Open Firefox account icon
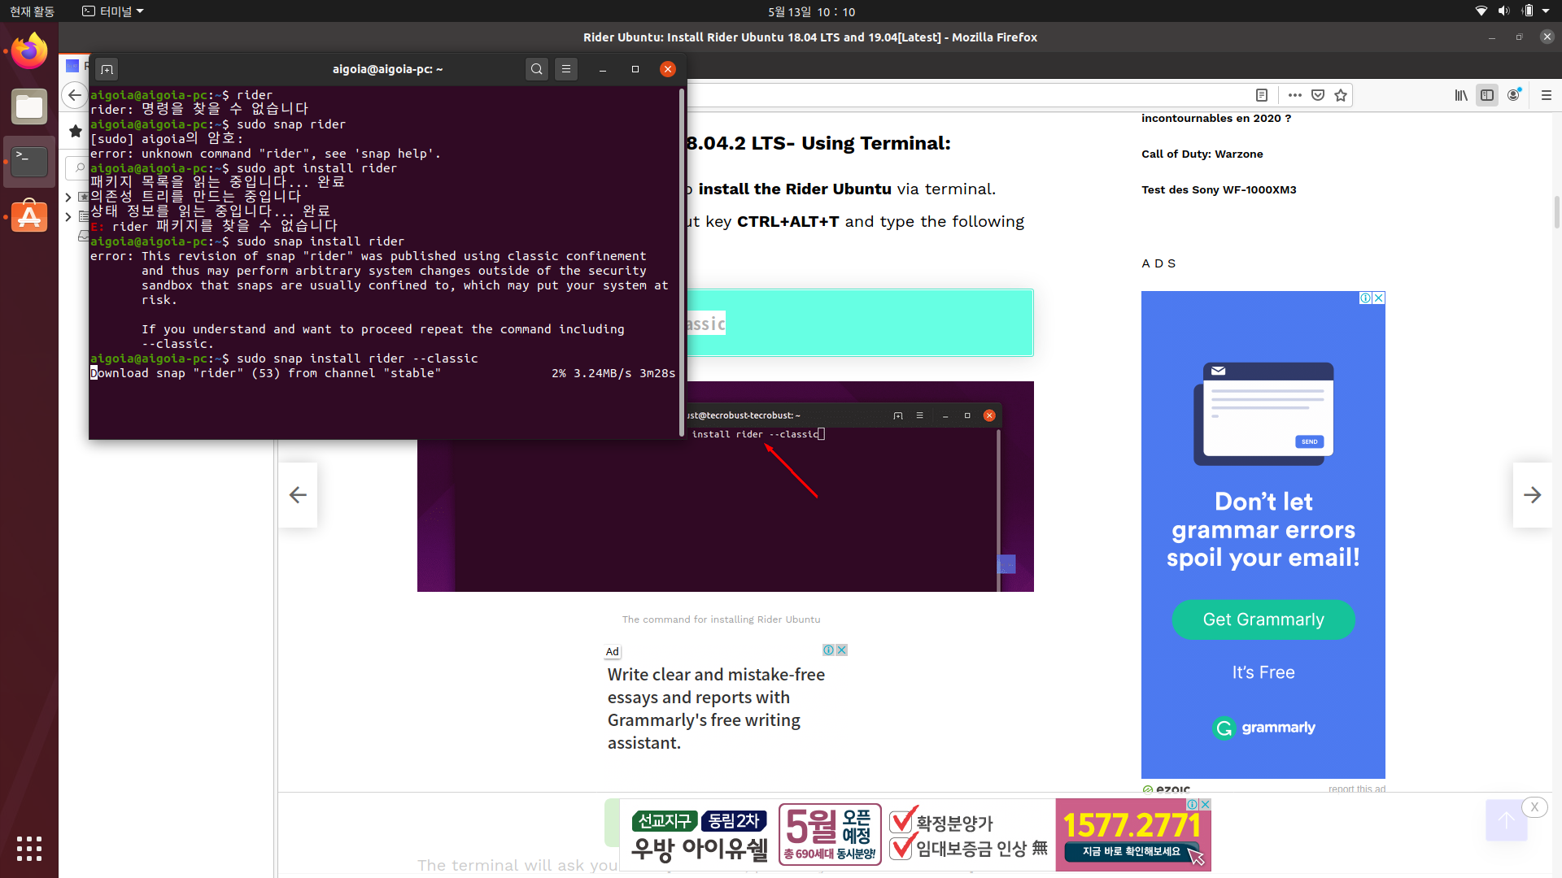The width and height of the screenshot is (1562, 878). click(x=1513, y=95)
